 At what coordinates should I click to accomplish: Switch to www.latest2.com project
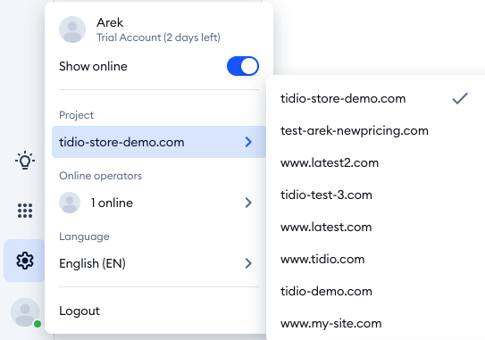click(x=375, y=163)
